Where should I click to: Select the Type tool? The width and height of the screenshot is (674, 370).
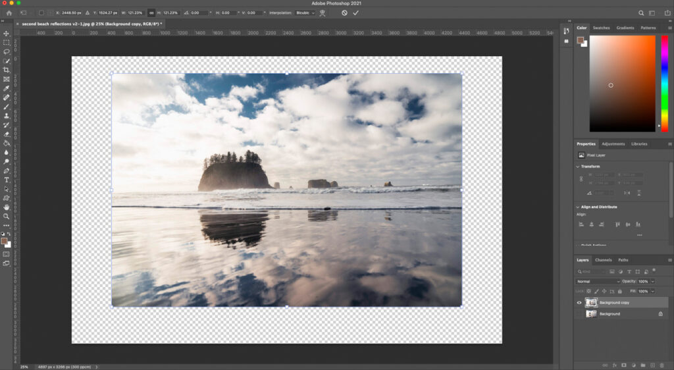coord(7,180)
